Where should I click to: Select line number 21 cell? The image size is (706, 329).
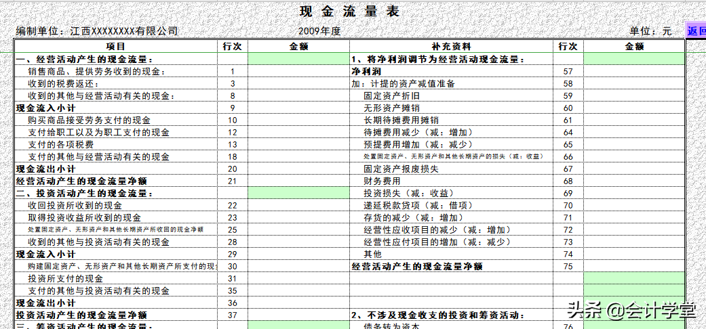[x=233, y=181]
